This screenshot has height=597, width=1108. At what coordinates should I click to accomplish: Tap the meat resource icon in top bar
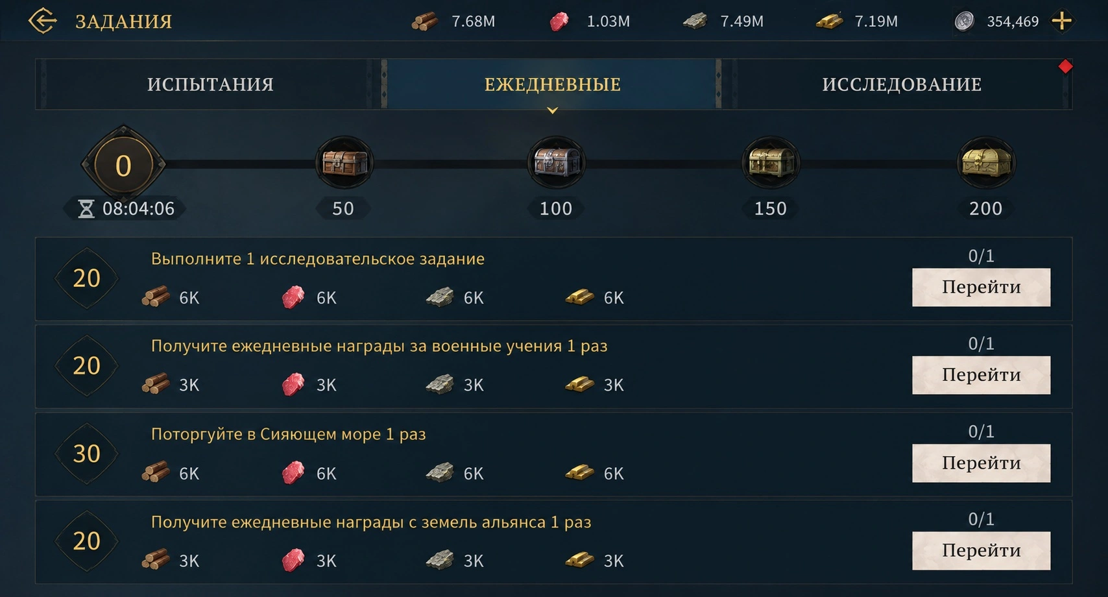559,21
